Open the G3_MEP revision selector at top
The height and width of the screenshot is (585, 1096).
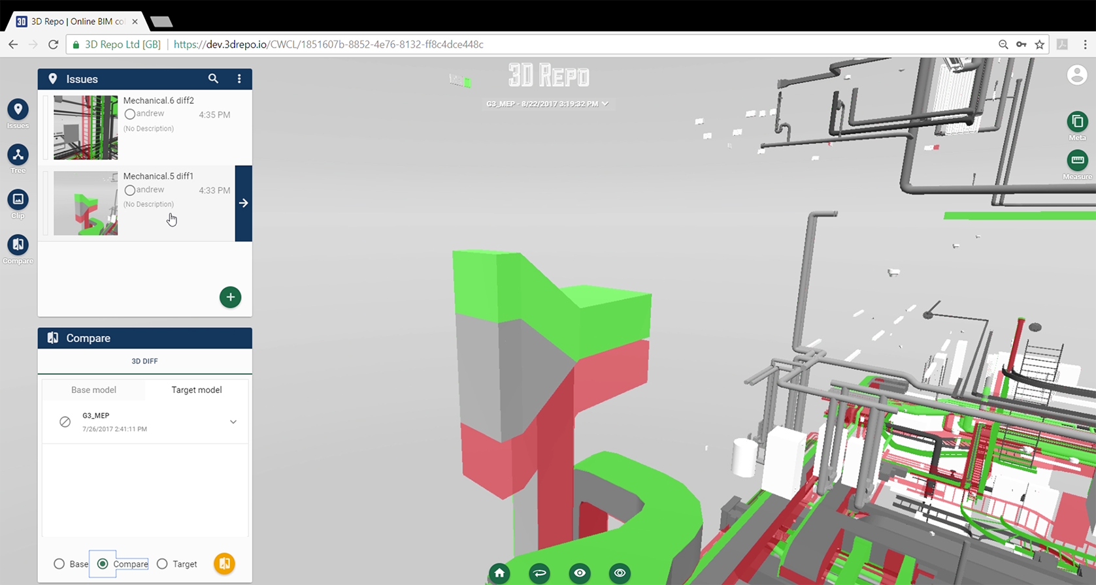click(547, 104)
